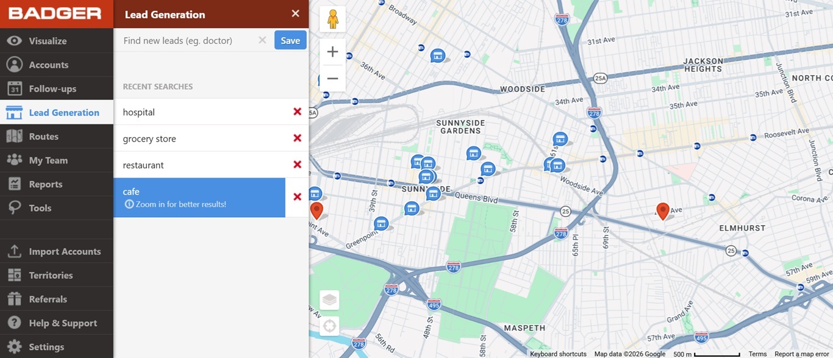
Task: Open the Follow-ups section
Action: point(52,88)
